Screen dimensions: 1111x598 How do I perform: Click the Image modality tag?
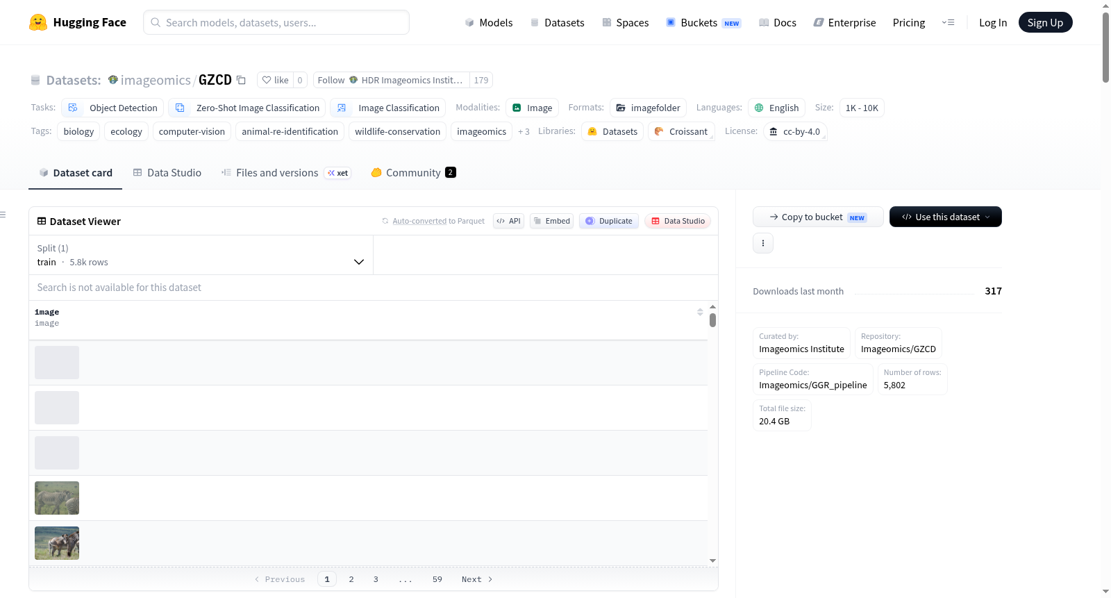click(532, 108)
